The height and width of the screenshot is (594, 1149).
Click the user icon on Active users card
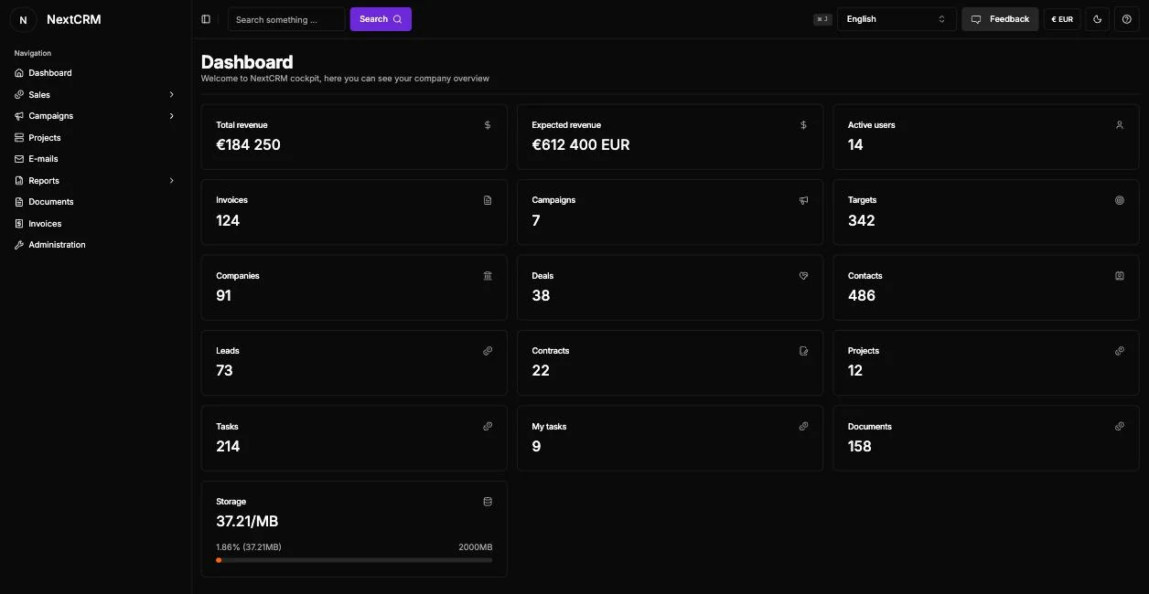tap(1120, 125)
